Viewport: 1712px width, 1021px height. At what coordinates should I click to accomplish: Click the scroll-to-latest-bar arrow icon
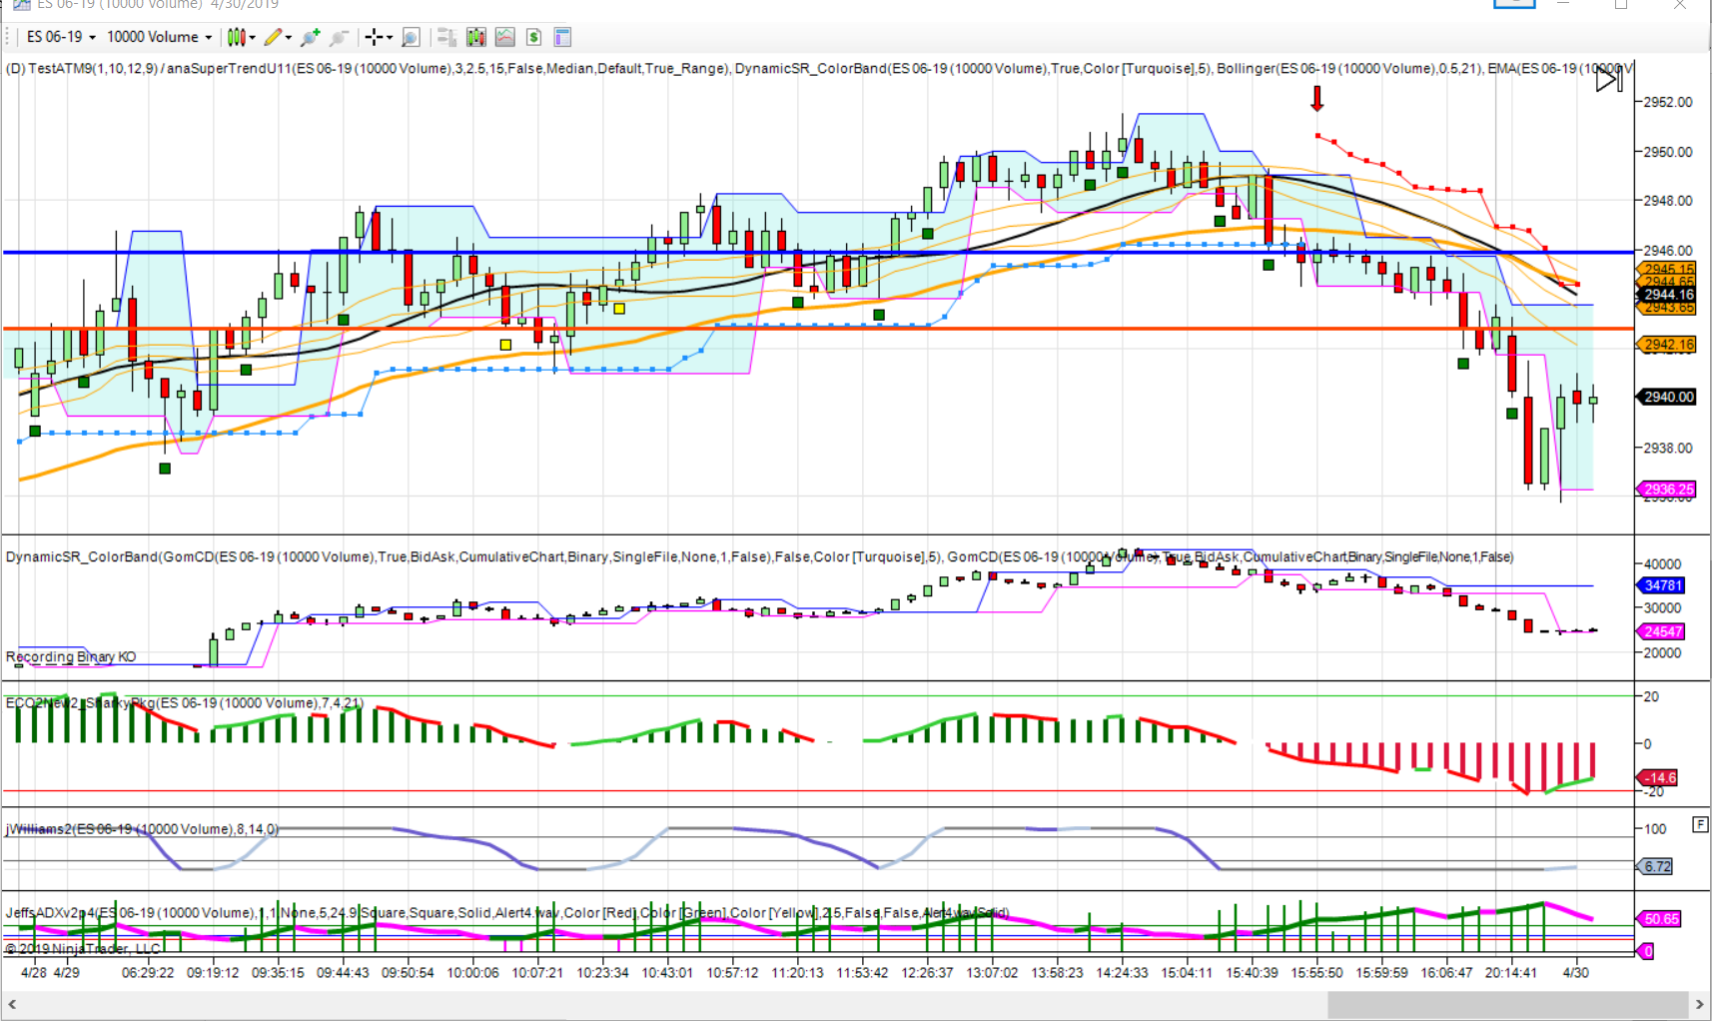[1608, 79]
